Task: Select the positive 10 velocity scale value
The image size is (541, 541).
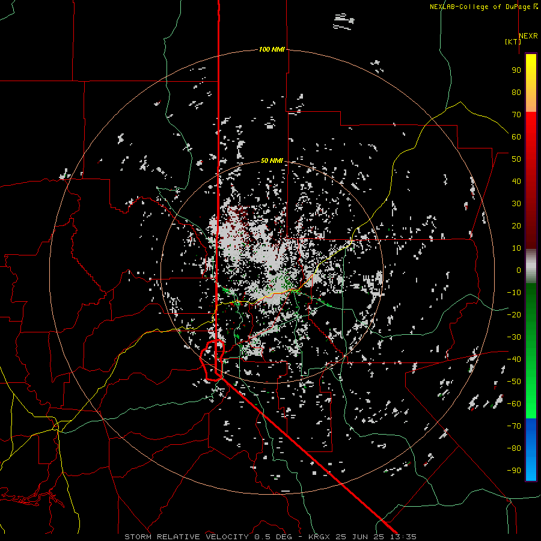Action: click(x=516, y=248)
